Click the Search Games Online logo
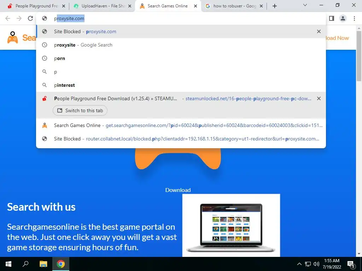The width and height of the screenshot is (362, 271). pyautogui.click(x=21, y=37)
